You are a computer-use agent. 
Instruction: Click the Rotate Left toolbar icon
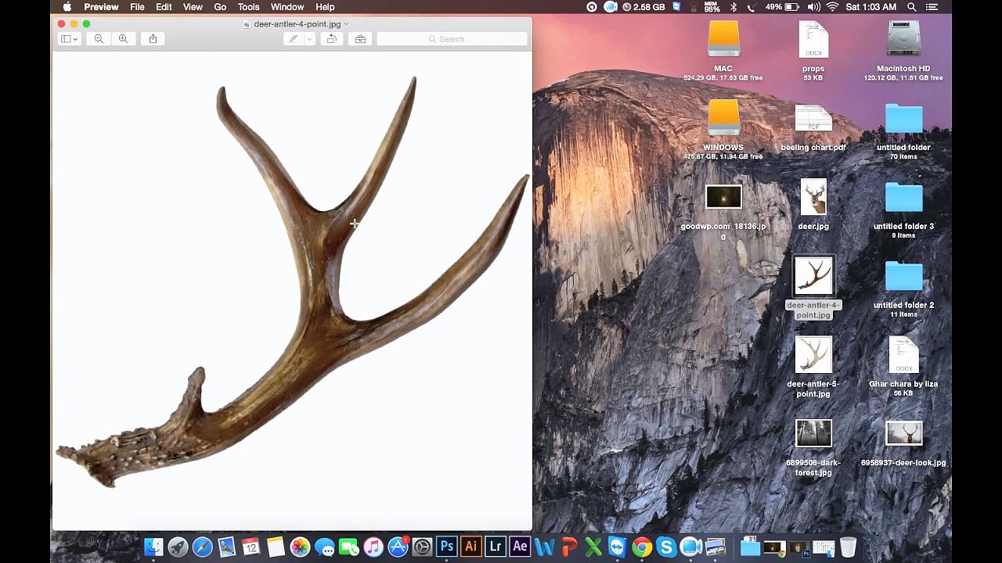[331, 39]
